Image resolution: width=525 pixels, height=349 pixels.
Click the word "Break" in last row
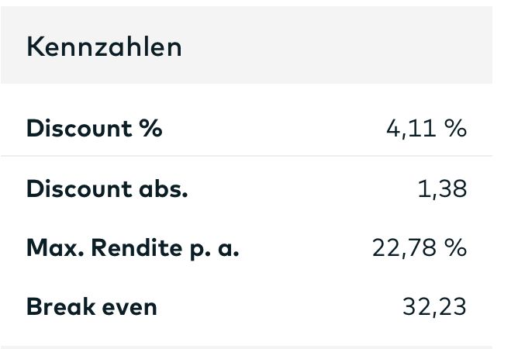[59, 307]
